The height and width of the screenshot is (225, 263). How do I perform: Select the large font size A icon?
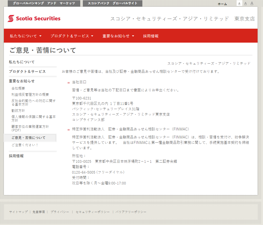coord(252,3)
